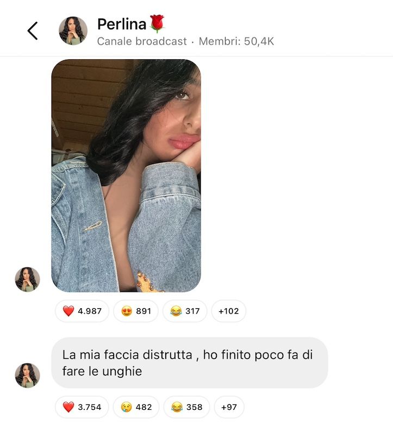The image size is (393, 431).
Task: Click the Canale broadcast label
Action: (142, 41)
